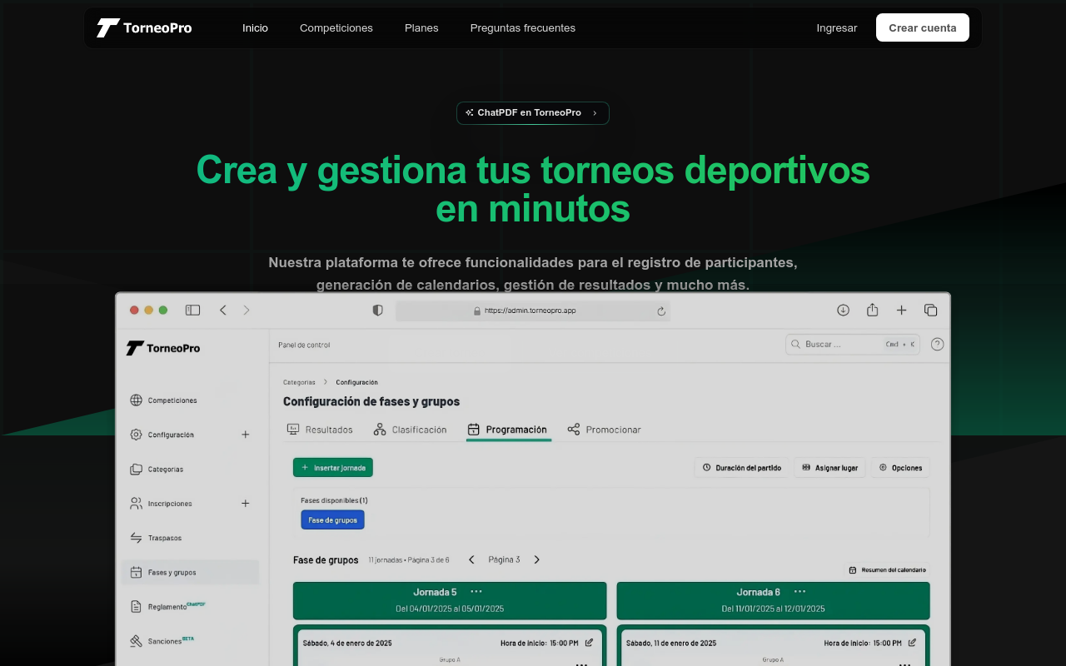Go to the next page after Página 3

tap(536, 559)
